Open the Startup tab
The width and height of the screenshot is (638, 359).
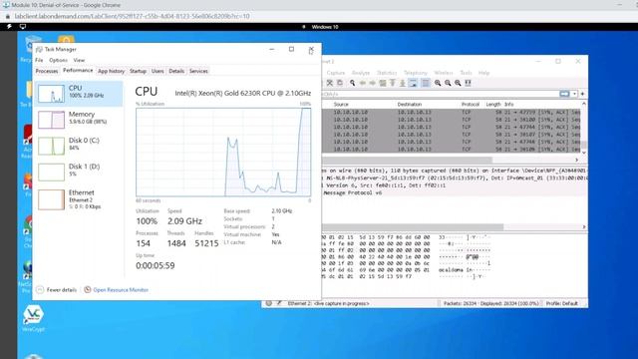(138, 71)
